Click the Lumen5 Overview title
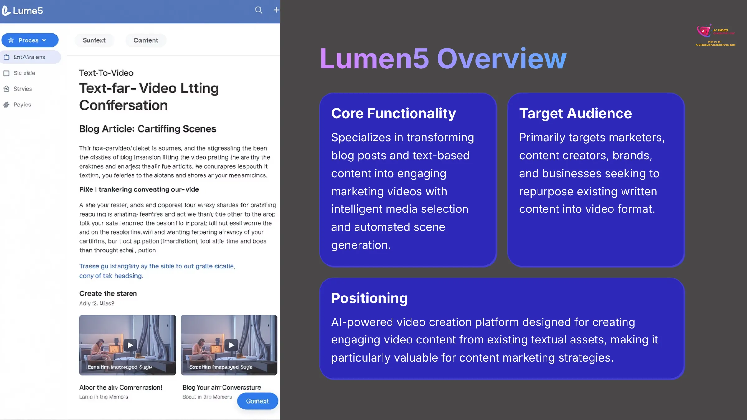This screenshot has width=747, height=420. point(443,58)
